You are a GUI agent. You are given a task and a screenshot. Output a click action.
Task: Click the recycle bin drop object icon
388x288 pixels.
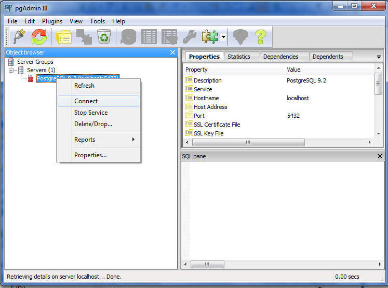point(104,36)
